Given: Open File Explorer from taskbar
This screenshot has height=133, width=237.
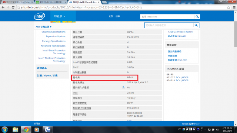Looking at the screenshot, I should click(15, 130).
